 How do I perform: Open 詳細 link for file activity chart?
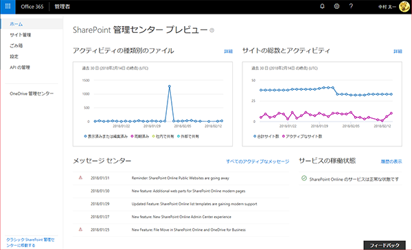[229, 52]
